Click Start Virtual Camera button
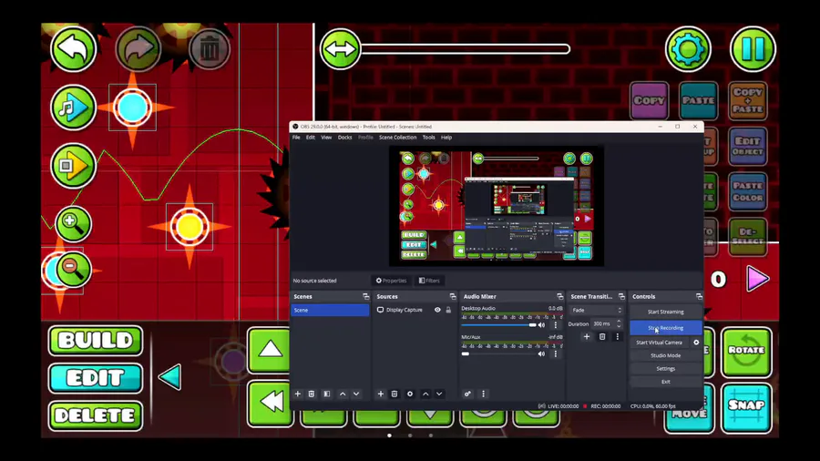820x461 pixels. click(x=660, y=343)
